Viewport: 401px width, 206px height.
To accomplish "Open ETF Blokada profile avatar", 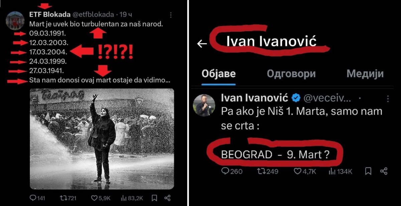I will pos(15,20).
